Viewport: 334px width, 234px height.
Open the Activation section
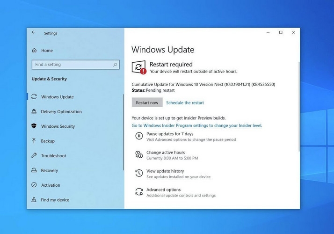(x=51, y=185)
